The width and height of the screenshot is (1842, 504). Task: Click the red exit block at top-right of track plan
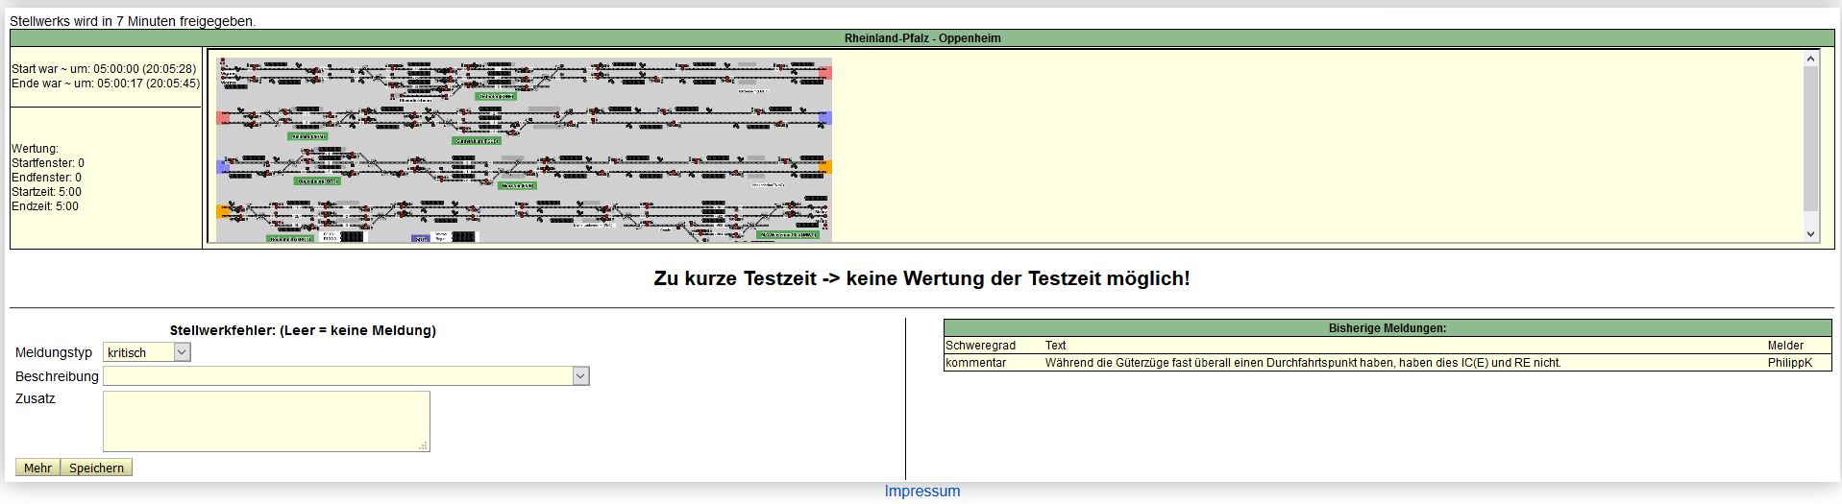click(x=824, y=71)
